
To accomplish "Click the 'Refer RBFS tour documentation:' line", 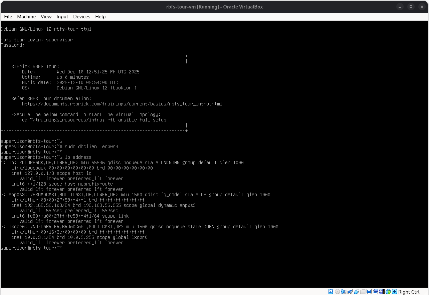I will tap(51, 98).
